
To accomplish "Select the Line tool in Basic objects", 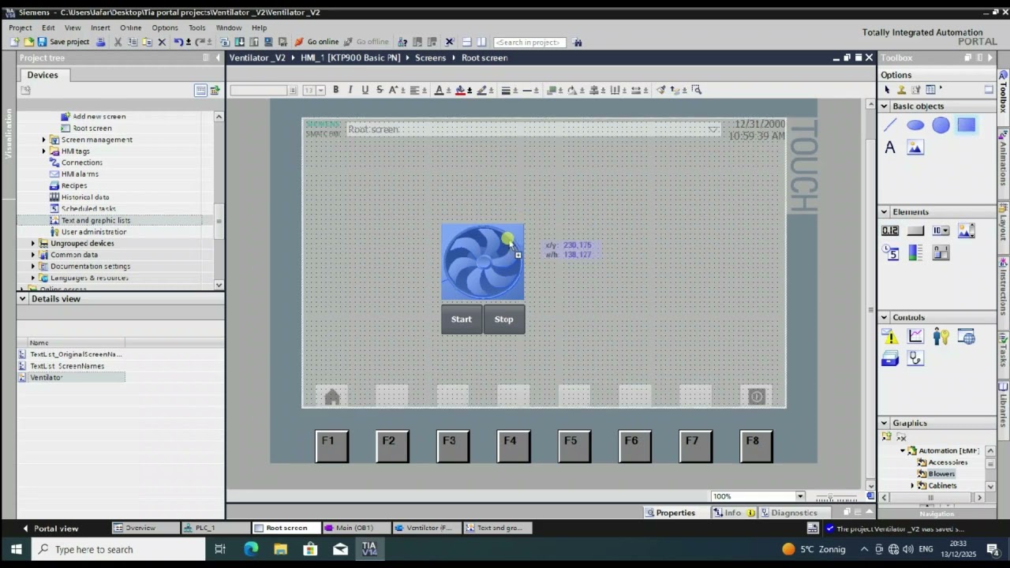I will point(890,125).
